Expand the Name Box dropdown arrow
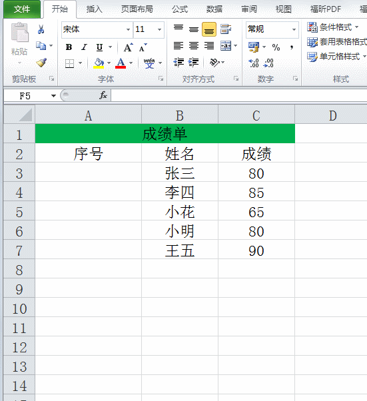 pos(53,96)
